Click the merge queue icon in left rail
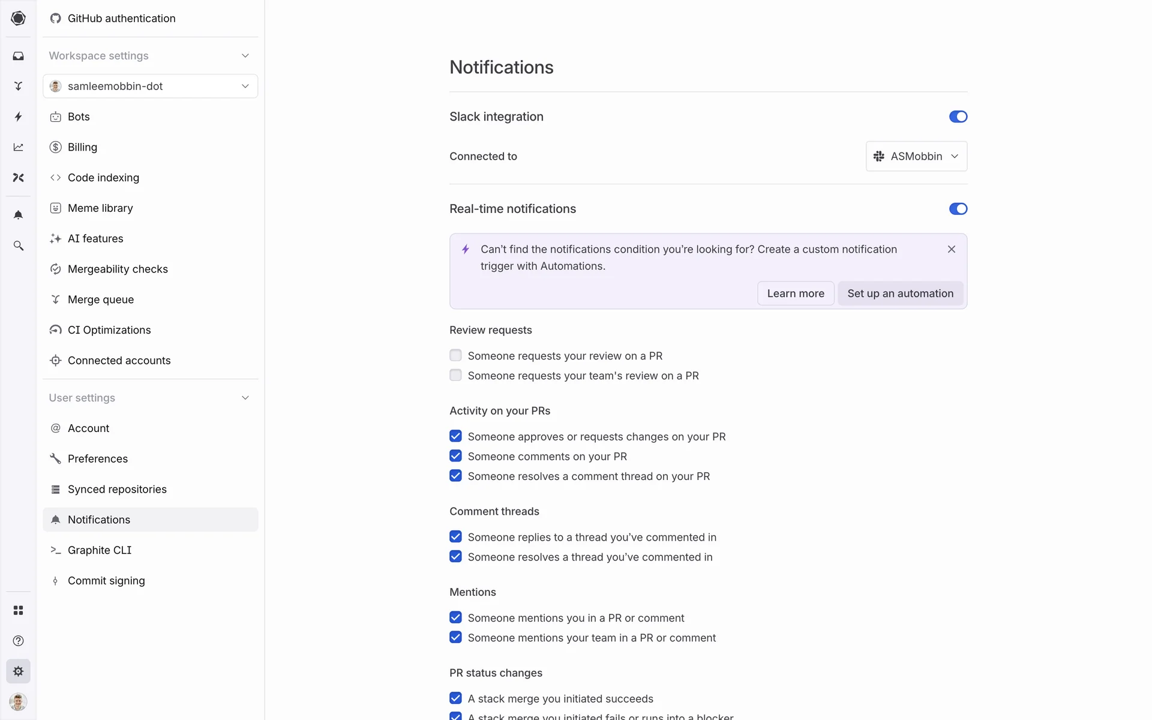This screenshot has height=720, width=1152. tap(18, 86)
